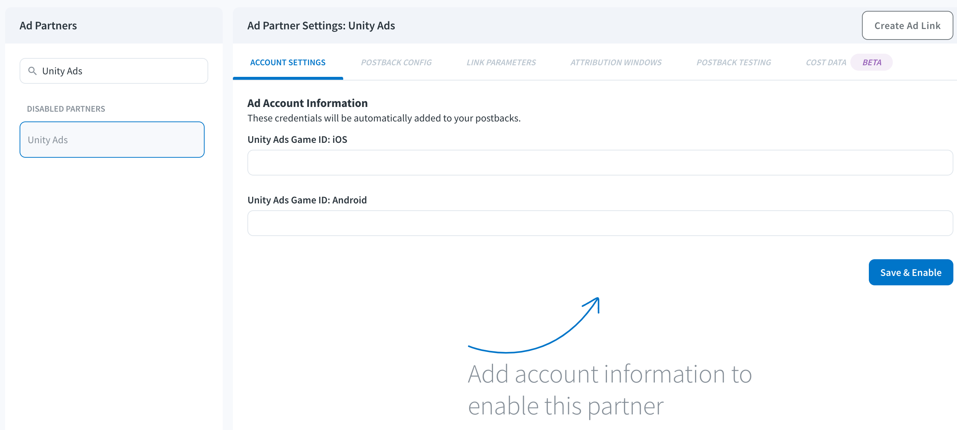The image size is (957, 430).
Task: Select Unity Ads in disabled partners list
Action: coord(112,140)
